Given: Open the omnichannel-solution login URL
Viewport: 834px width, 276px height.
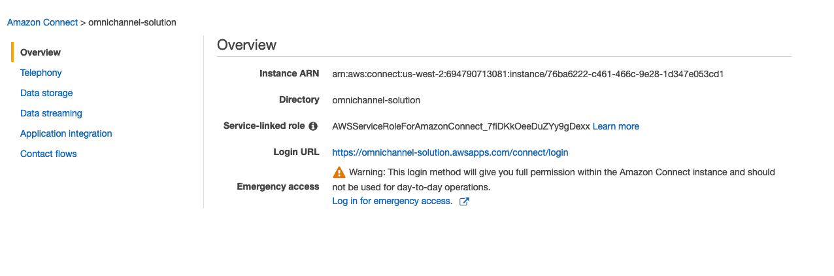Looking at the screenshot, I should tap(450, 152).
